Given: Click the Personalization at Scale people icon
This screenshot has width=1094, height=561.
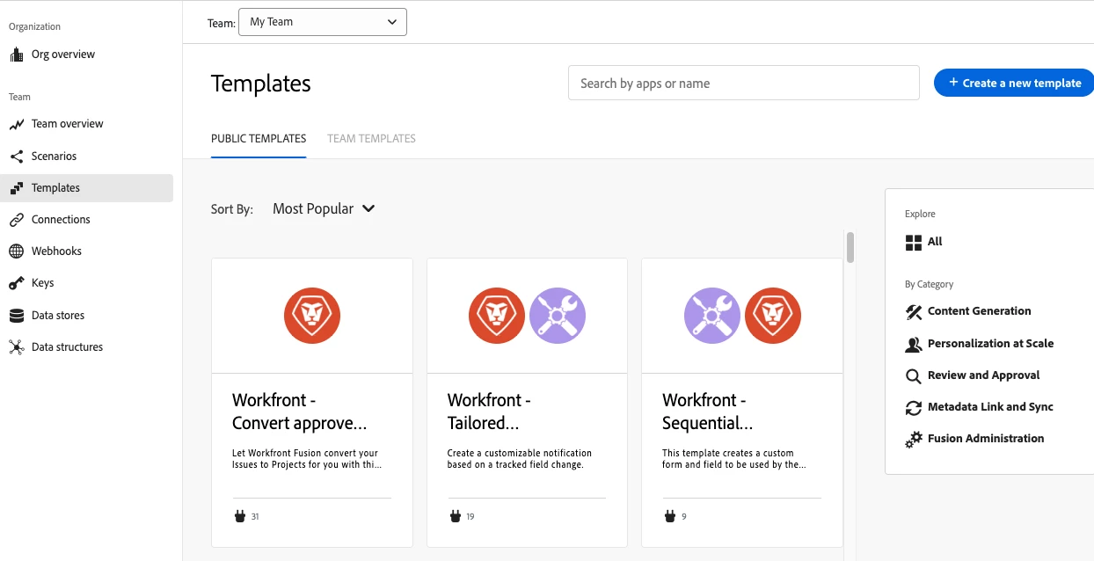Looking at the screenshot, I should [914, 344].
